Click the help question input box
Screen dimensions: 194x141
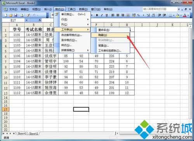coord(160,9)
